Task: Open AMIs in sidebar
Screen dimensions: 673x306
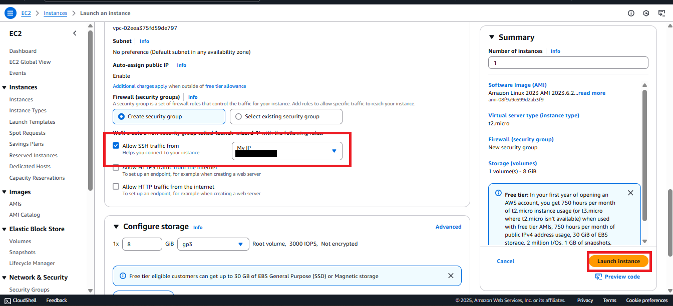Action: pos(16,204)
